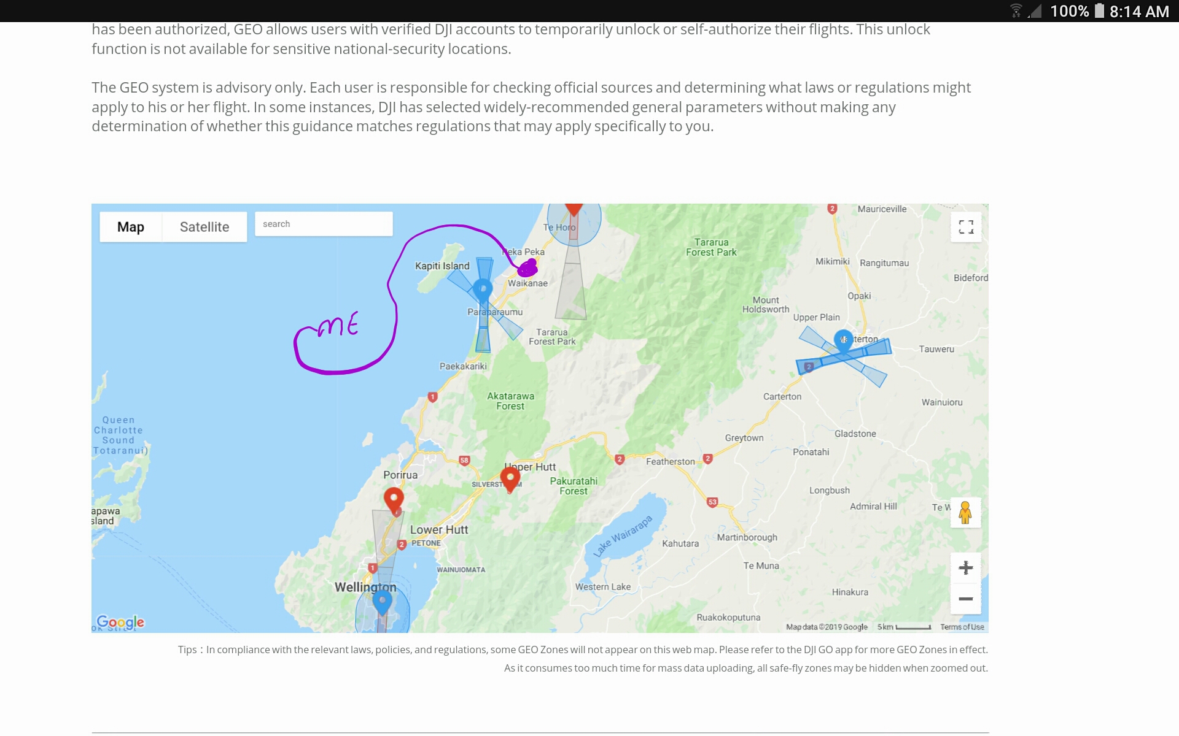
Task: Zoom in with the plus button
Action: coord(966,568)
